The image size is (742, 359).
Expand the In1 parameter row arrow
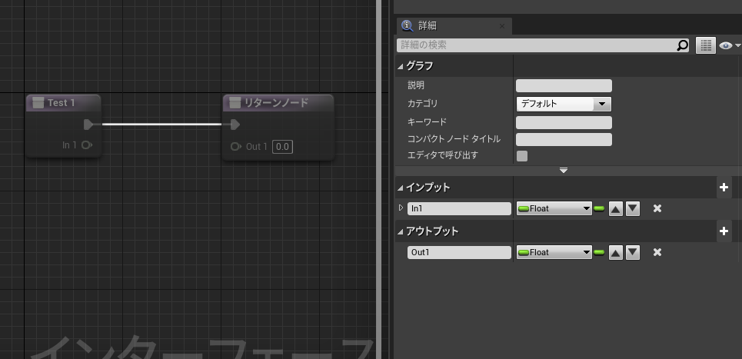[401, 208]
